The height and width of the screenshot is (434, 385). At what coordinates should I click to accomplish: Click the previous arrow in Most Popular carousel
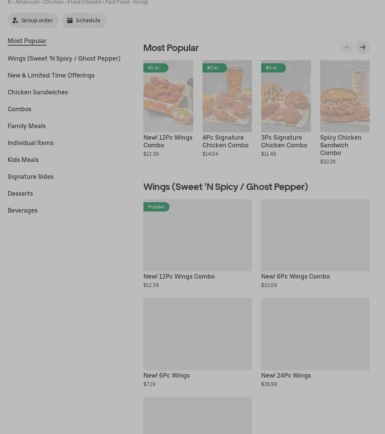(x=347, y=47)
